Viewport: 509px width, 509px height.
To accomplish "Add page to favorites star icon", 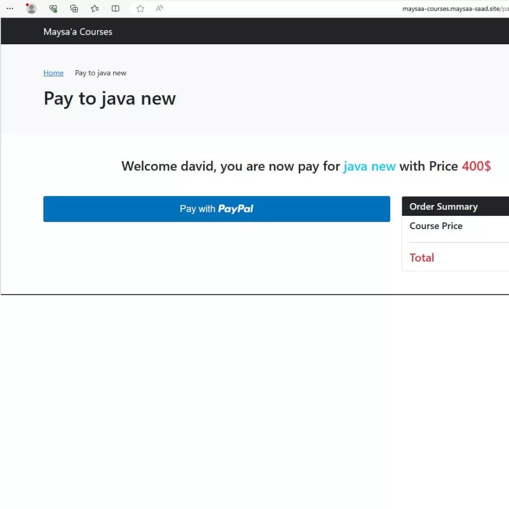I will 140,9.
